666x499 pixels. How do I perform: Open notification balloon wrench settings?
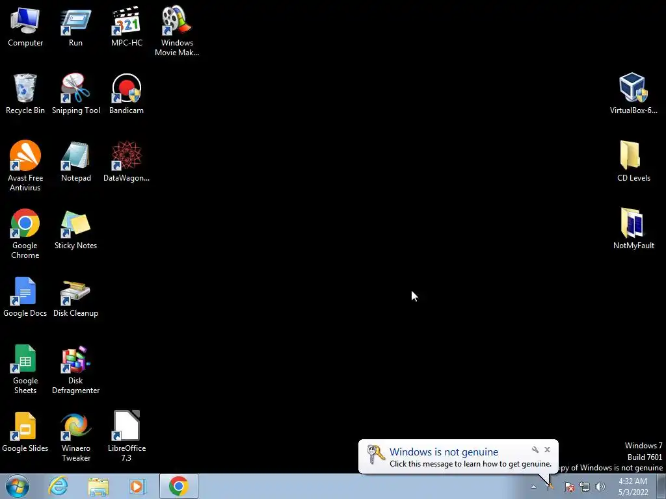[535, 450]
